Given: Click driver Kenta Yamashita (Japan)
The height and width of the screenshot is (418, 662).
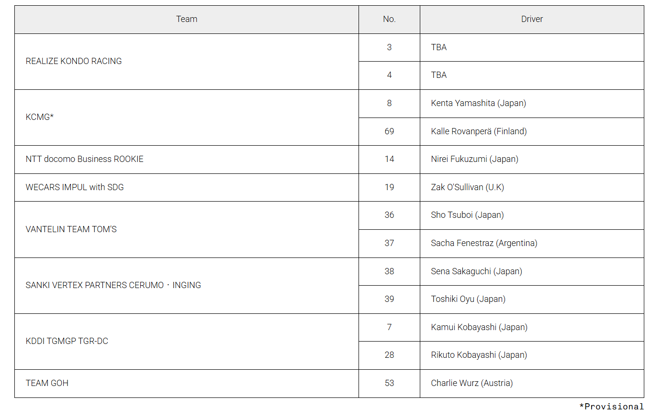Looking at the screenshot, I should (x=478, y=103).
